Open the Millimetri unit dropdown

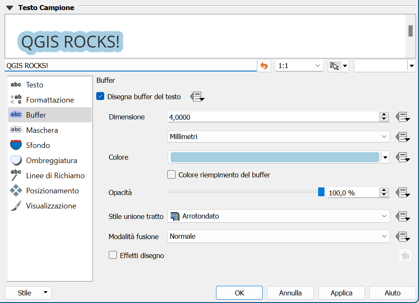tap(279, 137)
